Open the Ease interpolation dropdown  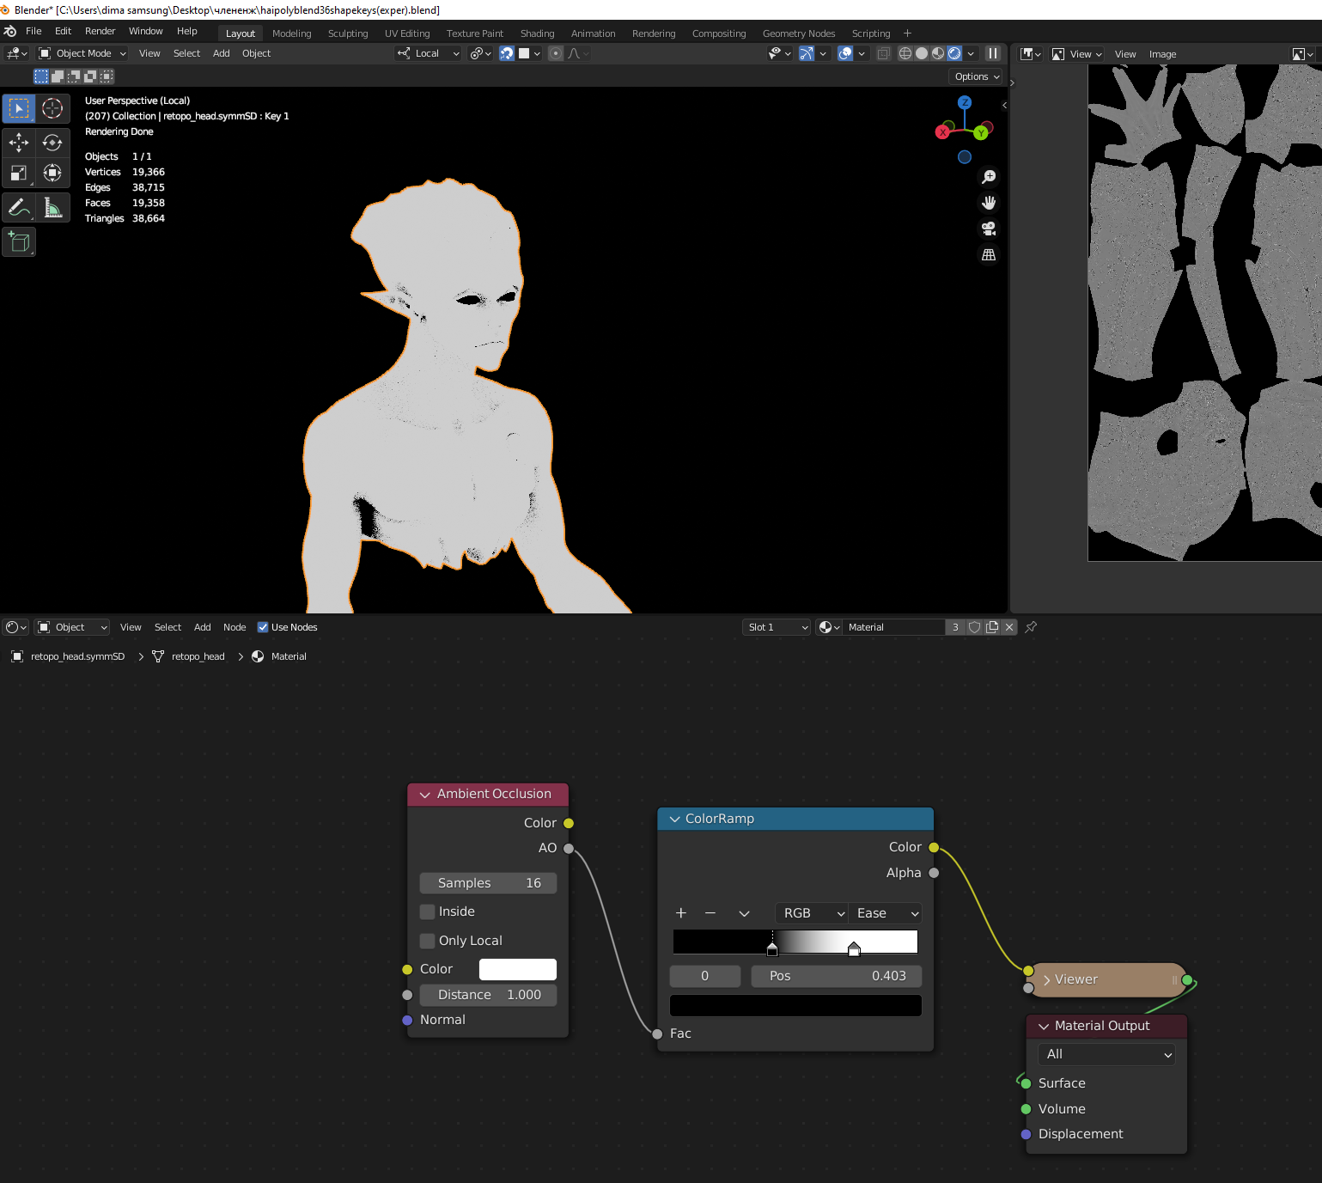[x=886, y=913]
